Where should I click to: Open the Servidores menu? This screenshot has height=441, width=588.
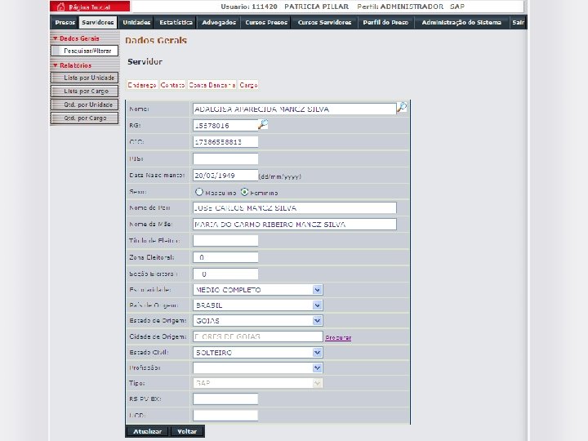tap(98, 23)
